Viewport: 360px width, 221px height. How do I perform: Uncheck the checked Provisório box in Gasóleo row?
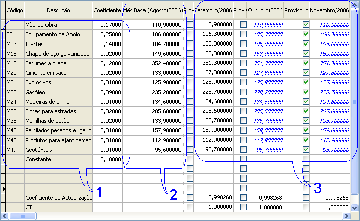pos(306,92)
